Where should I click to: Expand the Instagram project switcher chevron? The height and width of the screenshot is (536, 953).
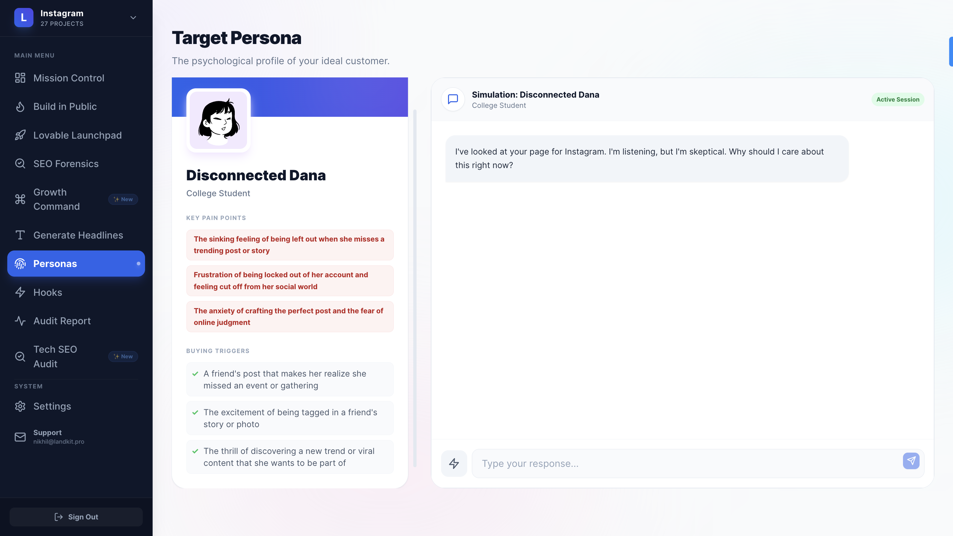133,18
